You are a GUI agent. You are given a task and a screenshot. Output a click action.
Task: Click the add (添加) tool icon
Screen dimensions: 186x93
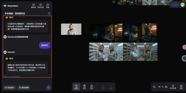(91, 87)
